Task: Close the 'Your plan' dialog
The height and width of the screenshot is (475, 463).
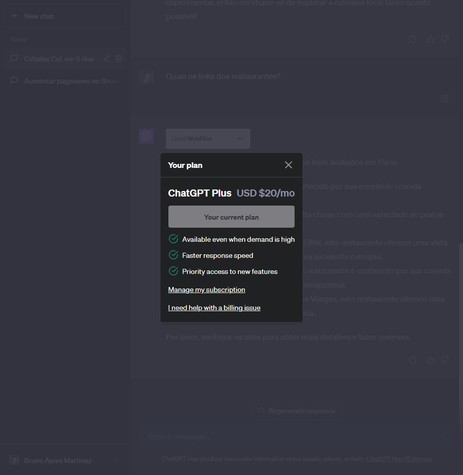Action: click(x=289, y=164)
